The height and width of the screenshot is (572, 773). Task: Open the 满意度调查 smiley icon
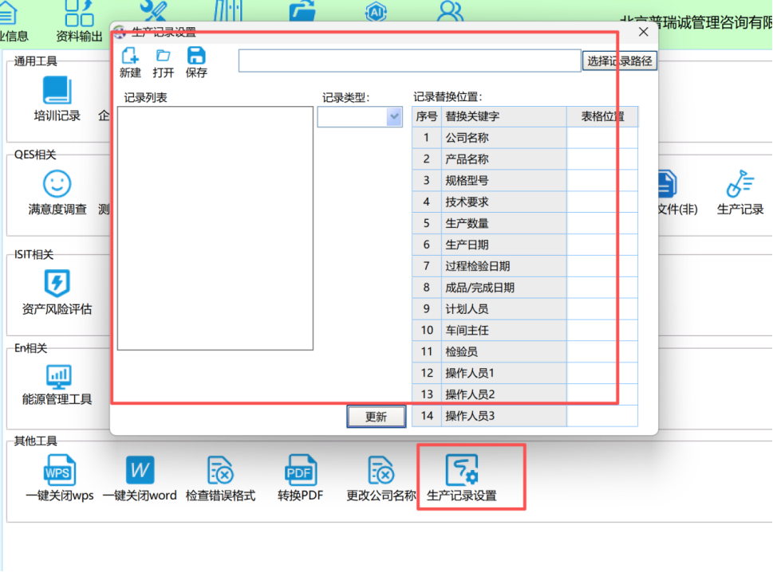tap(57, 184)
